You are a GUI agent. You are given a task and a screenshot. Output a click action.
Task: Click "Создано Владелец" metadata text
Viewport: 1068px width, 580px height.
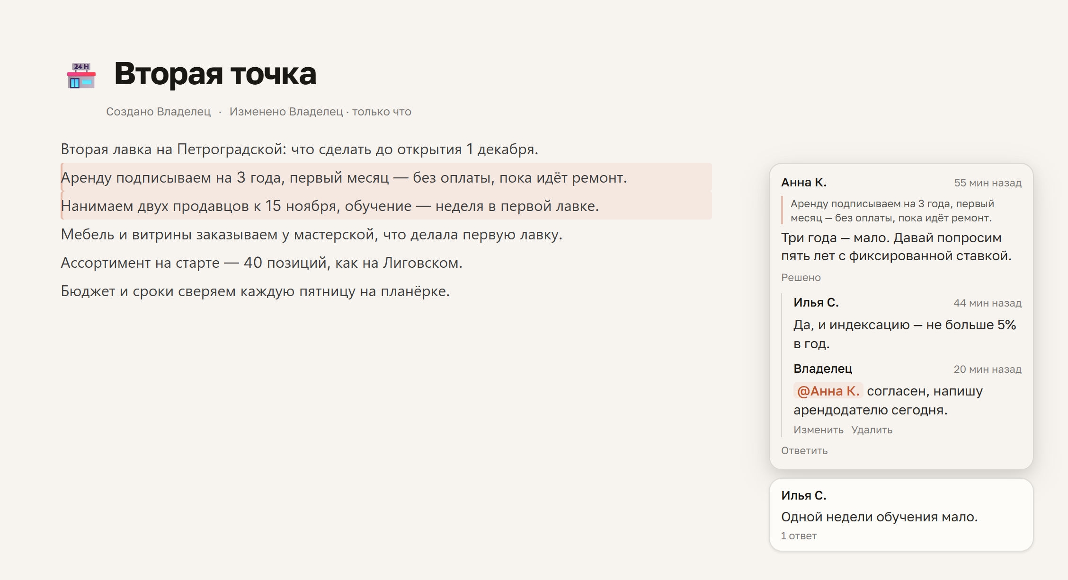coord(158,112)
